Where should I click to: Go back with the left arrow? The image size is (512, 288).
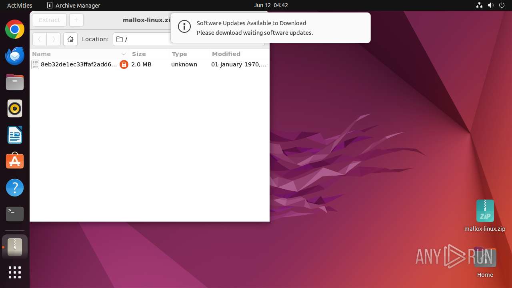point(40,39)
